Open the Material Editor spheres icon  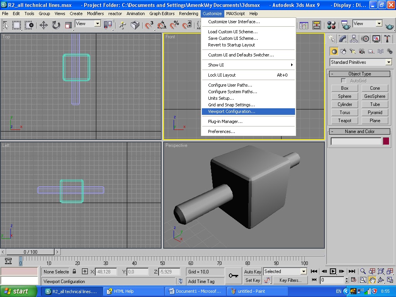point(331,25)
